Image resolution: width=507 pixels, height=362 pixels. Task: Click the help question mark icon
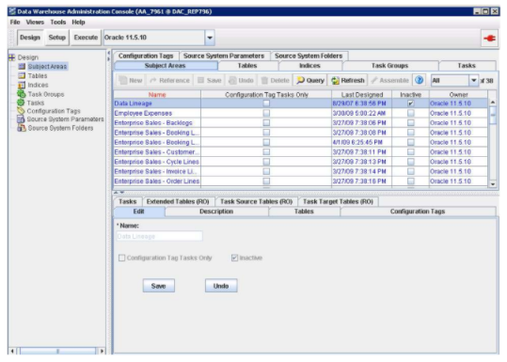[420, 80]
